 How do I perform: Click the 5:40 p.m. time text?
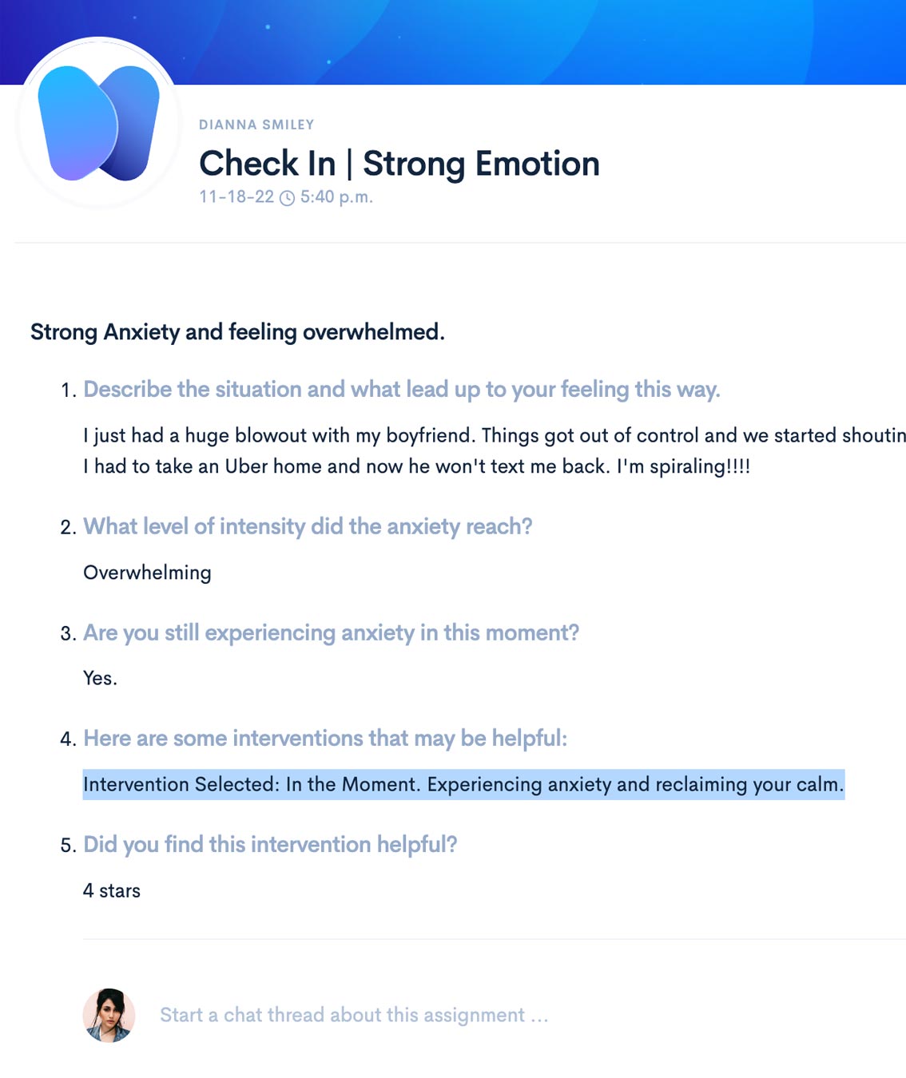[336, 196]
